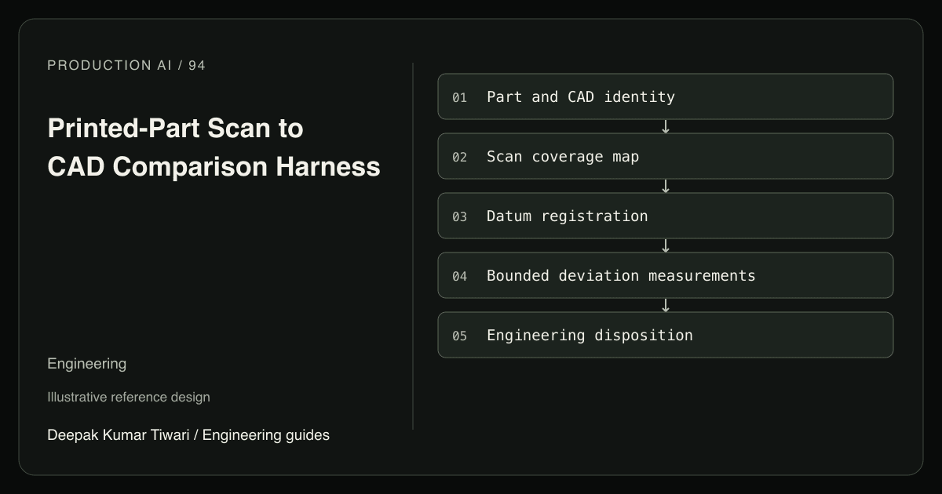Click the arrow below Part and CAD identity
The height and width of the screenshot is (494, 942).
[x=666, y=126]
